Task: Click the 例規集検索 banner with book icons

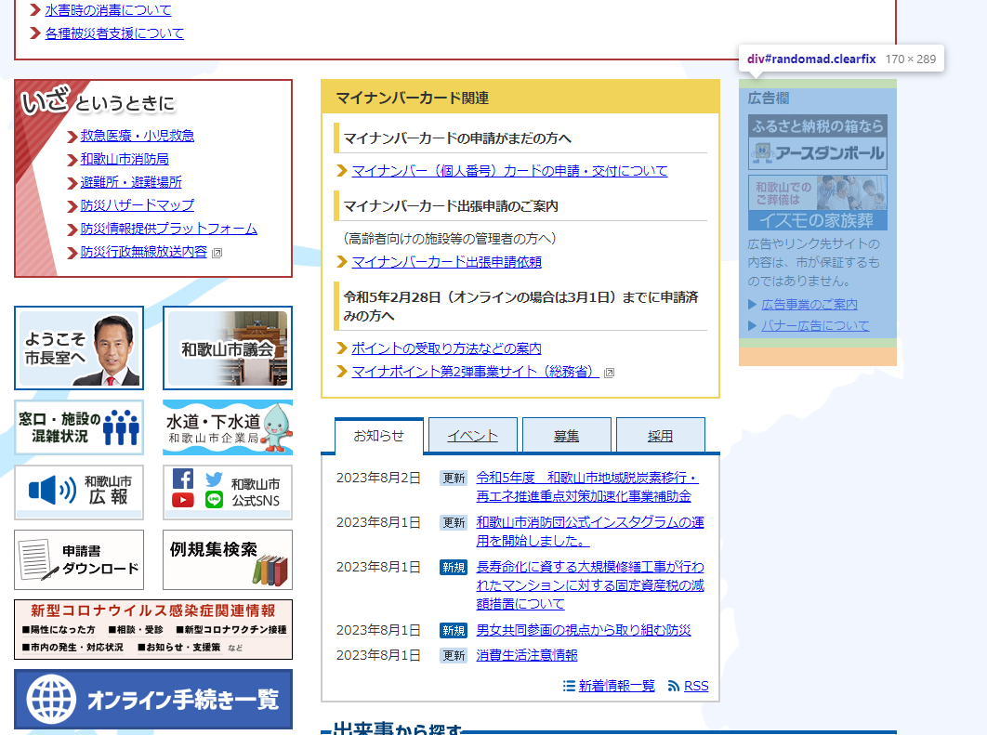Action: [227, 559]
